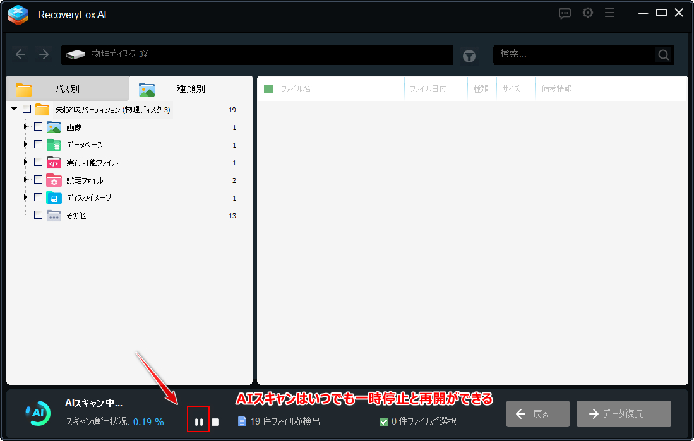Screen dimensions: 694x441
Task: Collapse the 失われたパーティション tree node
Action: [x=14, y=109]
